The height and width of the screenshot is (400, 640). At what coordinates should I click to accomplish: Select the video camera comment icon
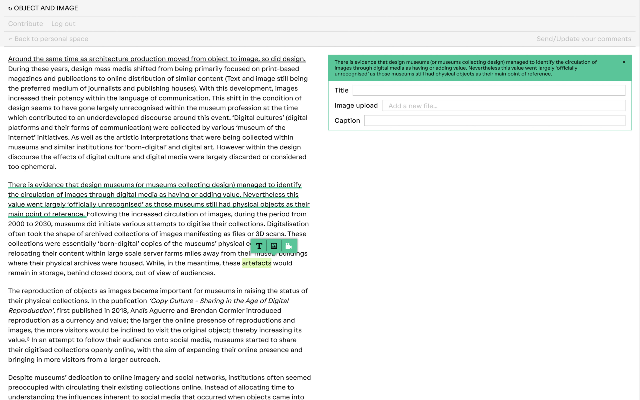pos(288,246)
